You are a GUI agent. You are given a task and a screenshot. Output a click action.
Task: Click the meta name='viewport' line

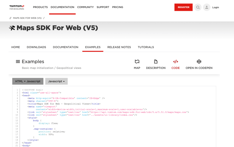[x=42, y=107]
